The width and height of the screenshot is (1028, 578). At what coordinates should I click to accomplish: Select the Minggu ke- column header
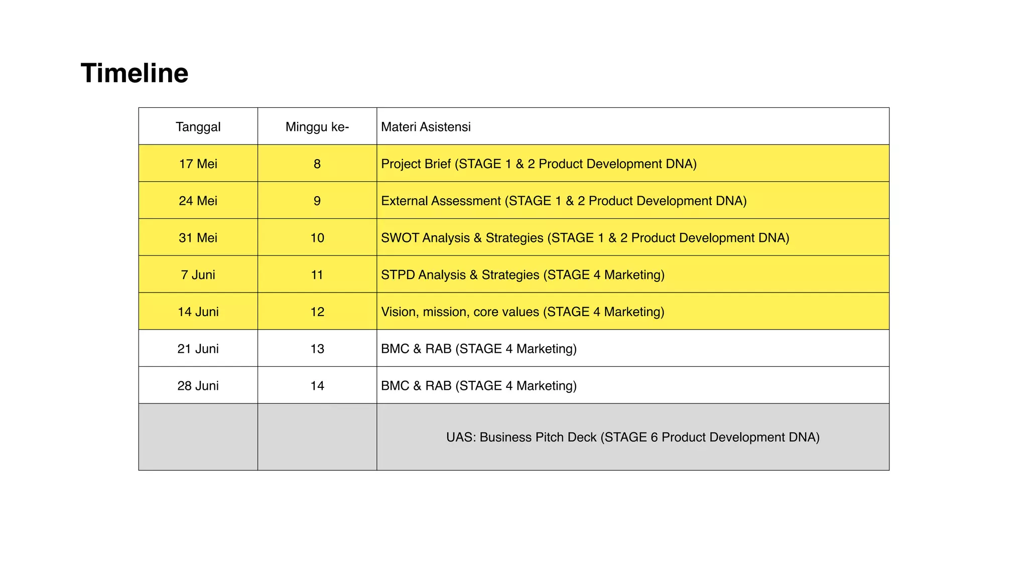(317, 126)
